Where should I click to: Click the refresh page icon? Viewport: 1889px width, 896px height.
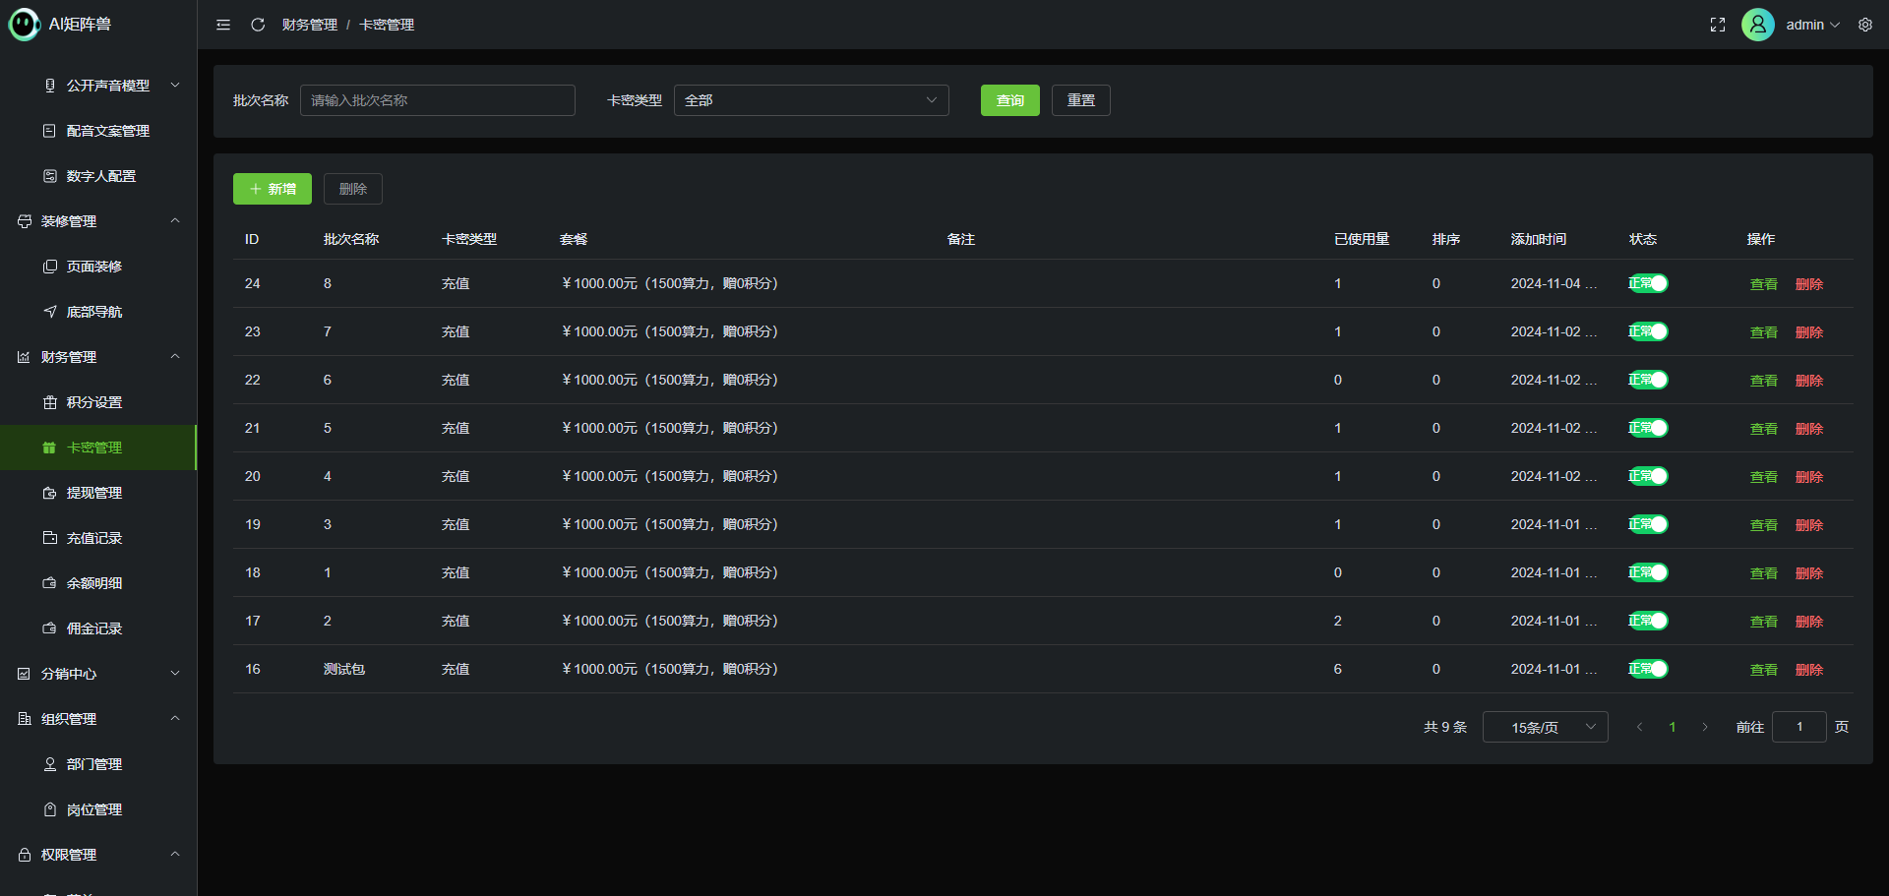click(x=258, y=25)
